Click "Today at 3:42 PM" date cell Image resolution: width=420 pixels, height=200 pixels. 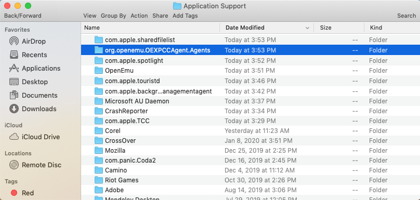click(250, 91)
